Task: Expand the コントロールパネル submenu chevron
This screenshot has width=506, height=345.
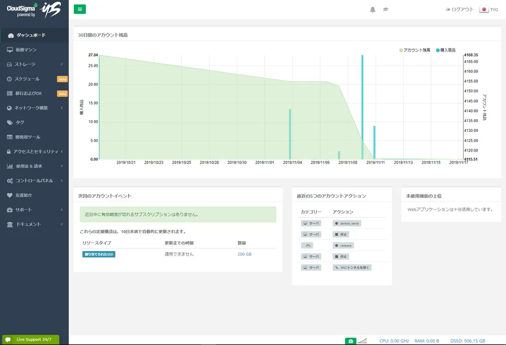Action: coord(62,181)
